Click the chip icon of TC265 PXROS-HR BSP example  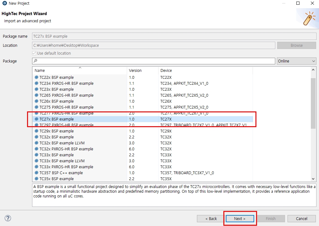point(36,95)
